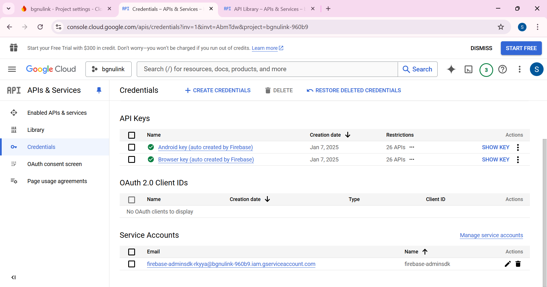Open actions menu for Android key row
The height and width of the screenshot is (287, 547).
518,147
